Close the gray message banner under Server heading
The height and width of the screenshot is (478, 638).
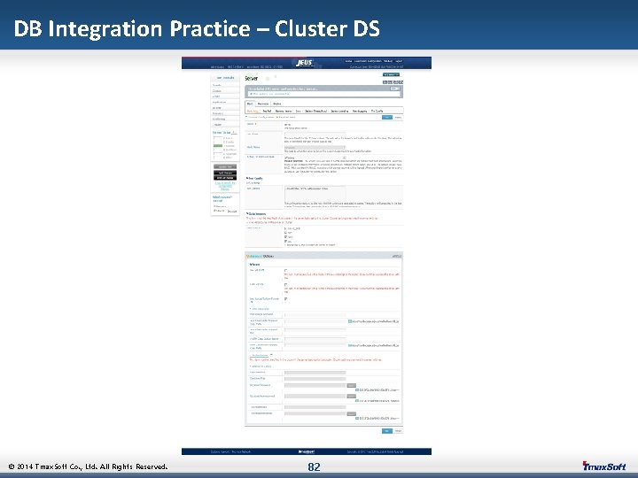click(x=393, y=89)
